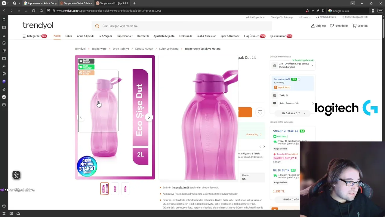Click the fast forward navigation button

click(26, 11)
